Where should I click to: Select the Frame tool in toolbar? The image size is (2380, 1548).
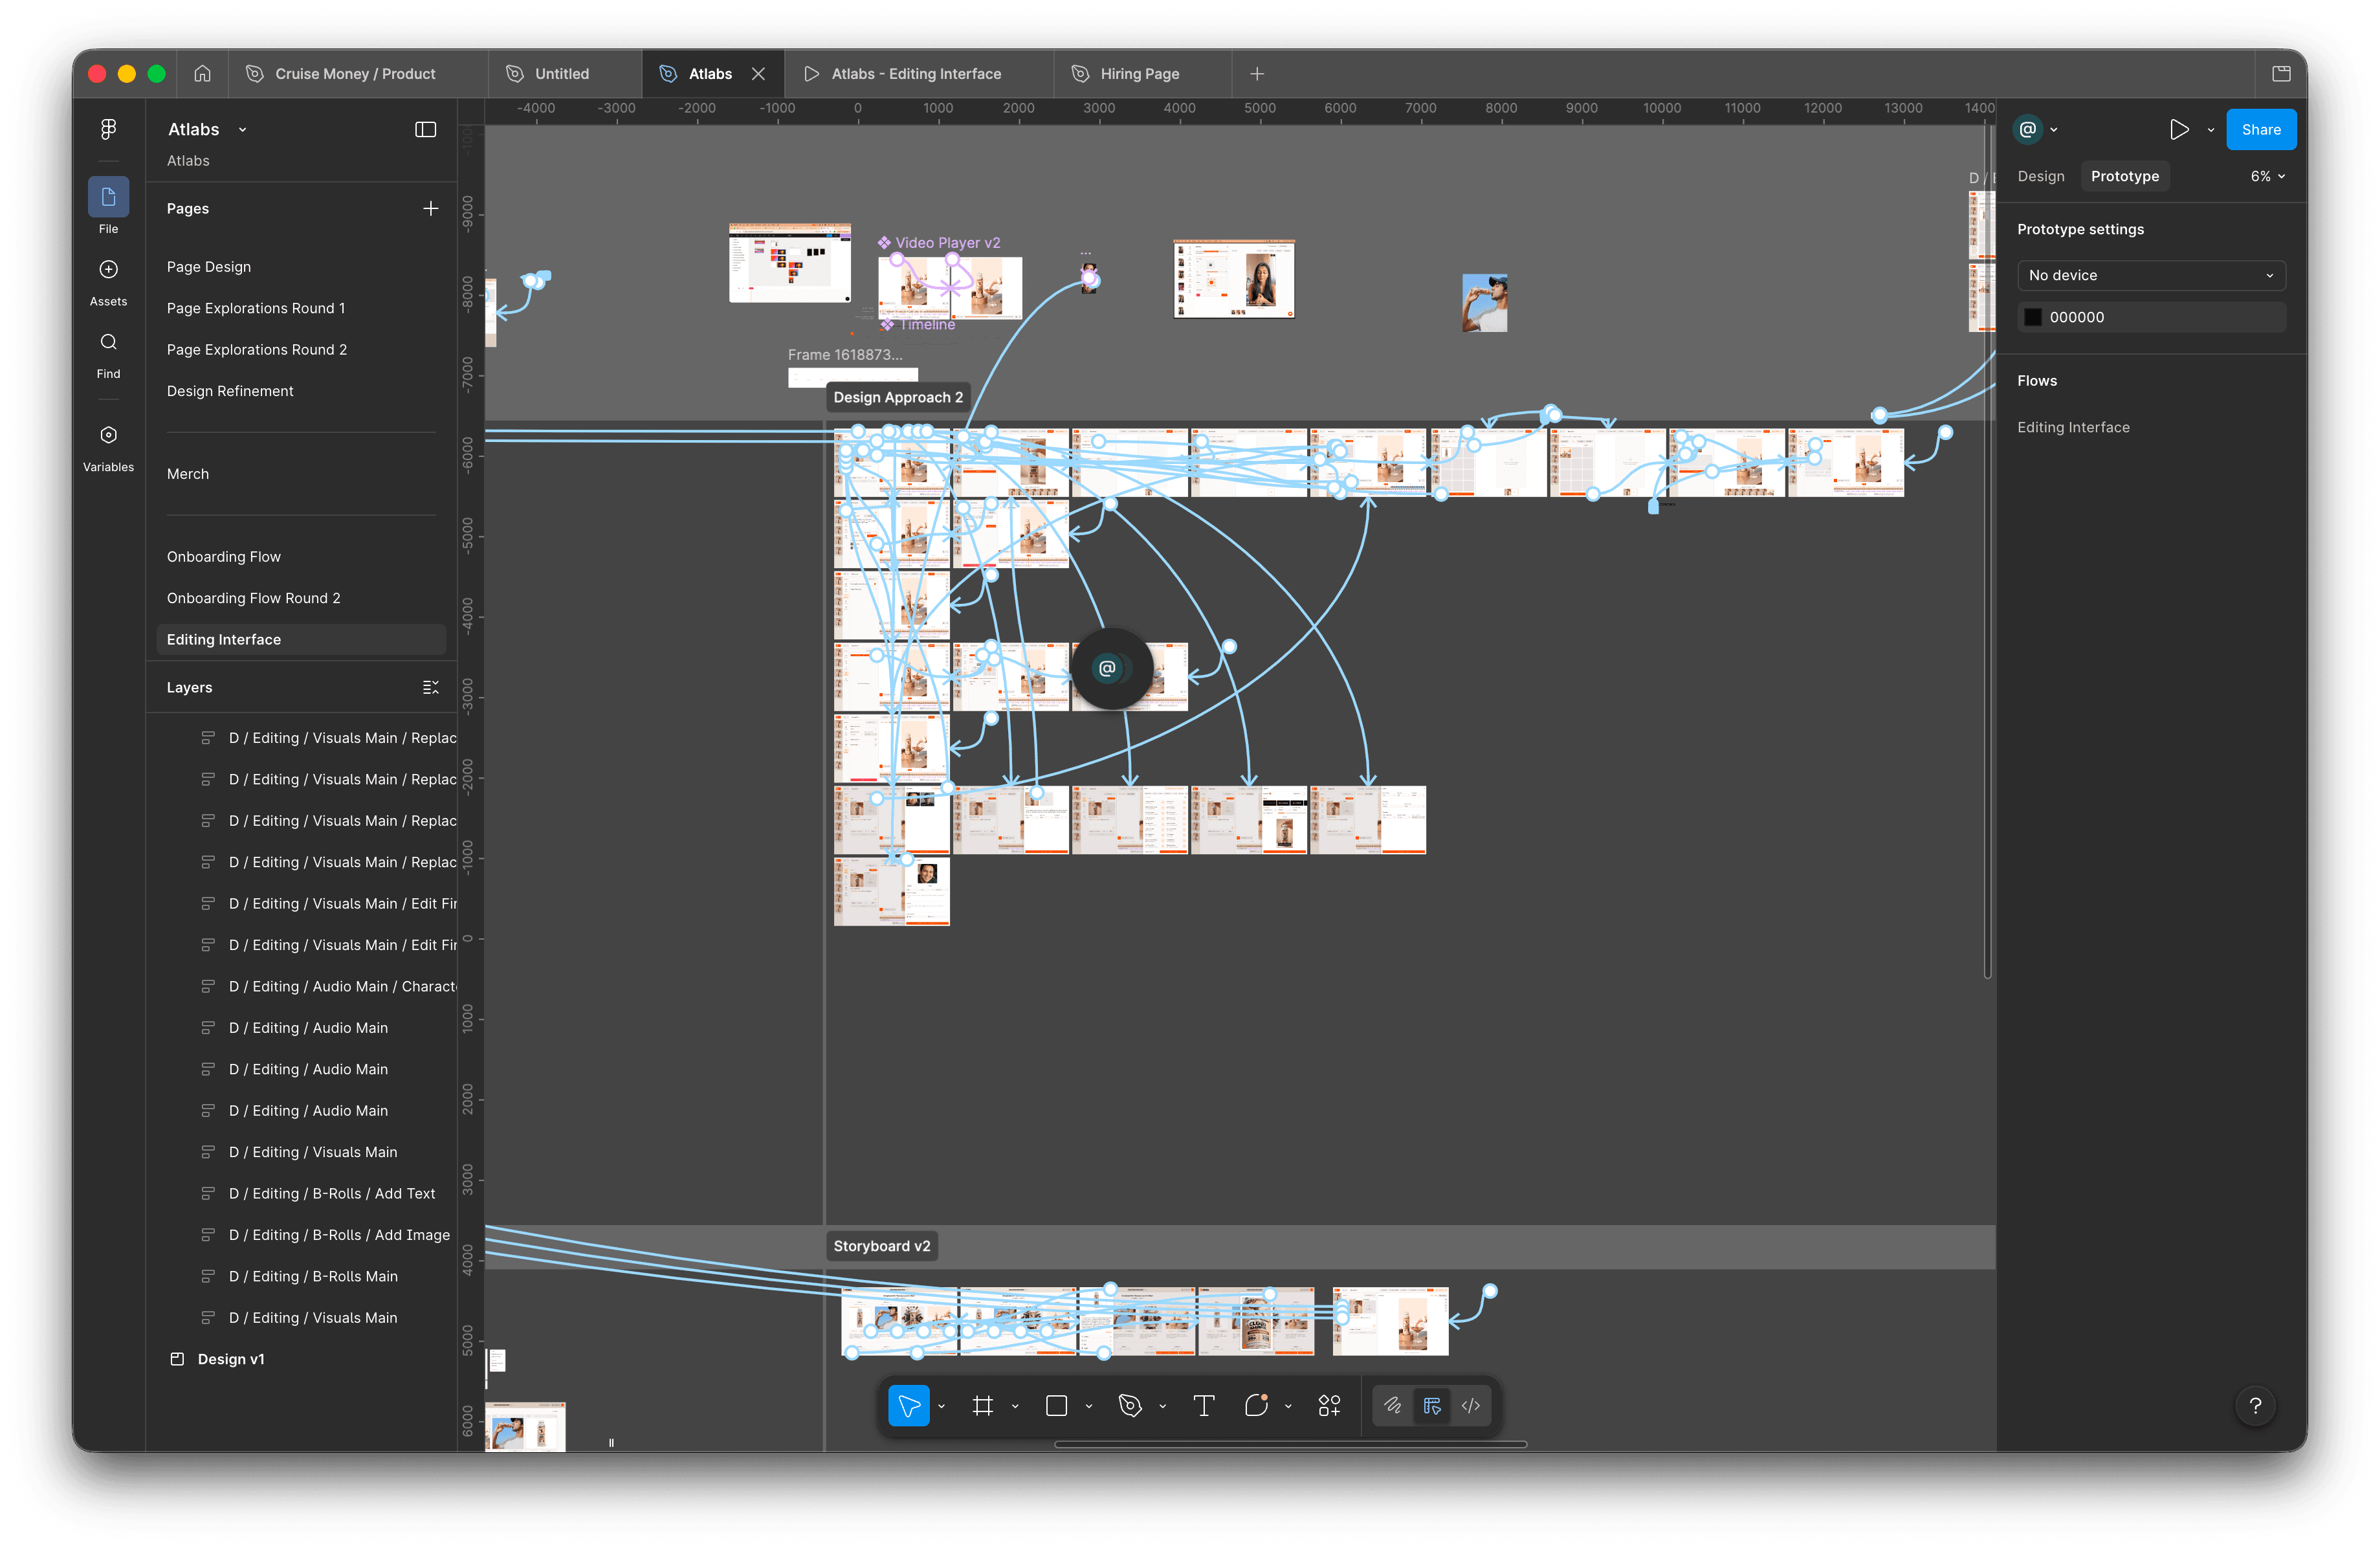pos(982,1406)
